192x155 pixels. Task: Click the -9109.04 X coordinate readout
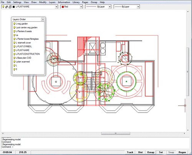[7, 152]
